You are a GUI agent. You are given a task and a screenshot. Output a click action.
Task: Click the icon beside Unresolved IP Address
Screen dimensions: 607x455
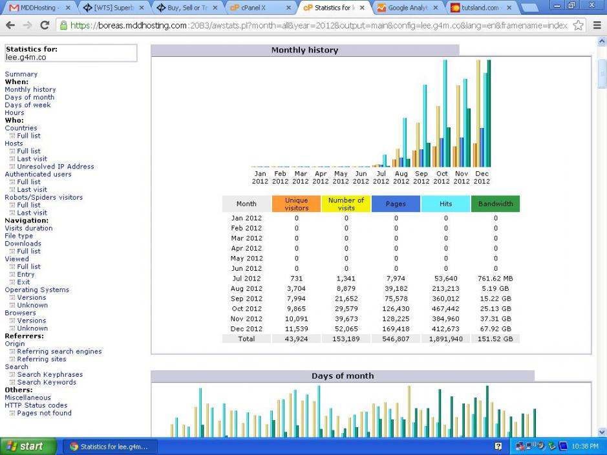tap(12, 167)
